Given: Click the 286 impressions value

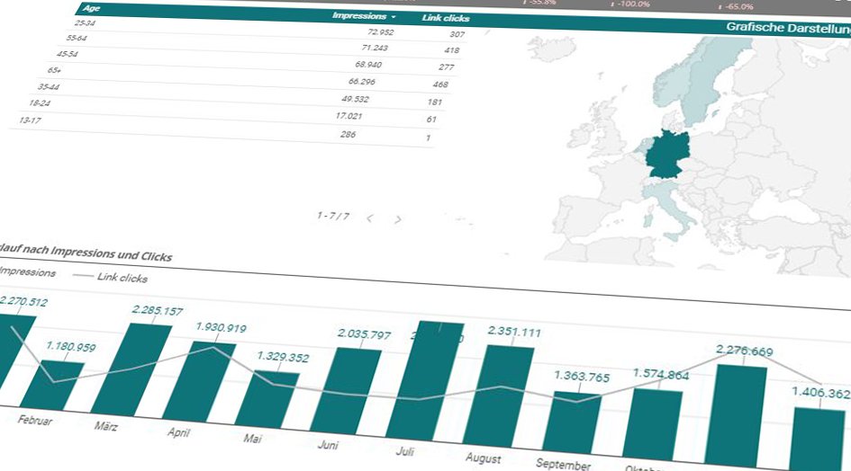Looking at the screenshot, I should coord(348,134).
